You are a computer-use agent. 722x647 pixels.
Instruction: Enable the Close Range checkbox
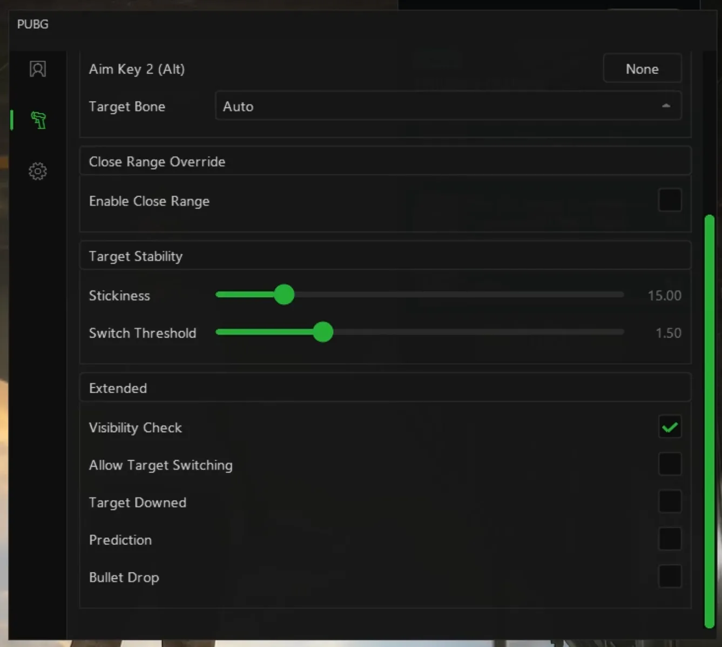click(x=670, y=200)
